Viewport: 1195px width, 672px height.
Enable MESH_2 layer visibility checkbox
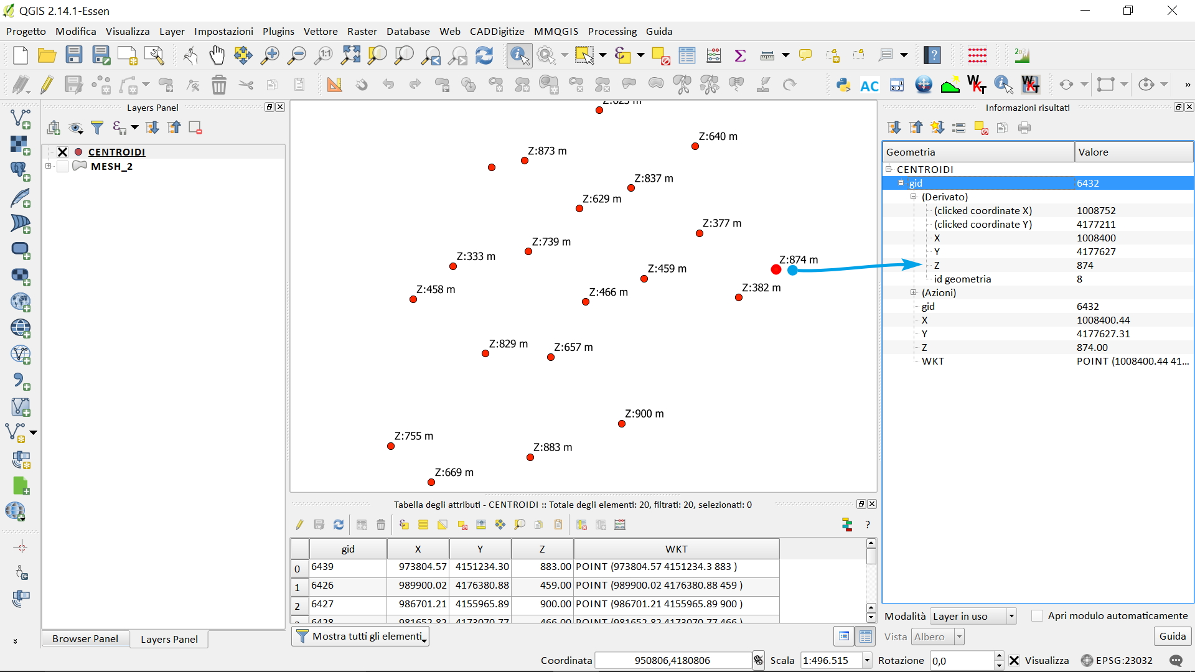[62, 166]
